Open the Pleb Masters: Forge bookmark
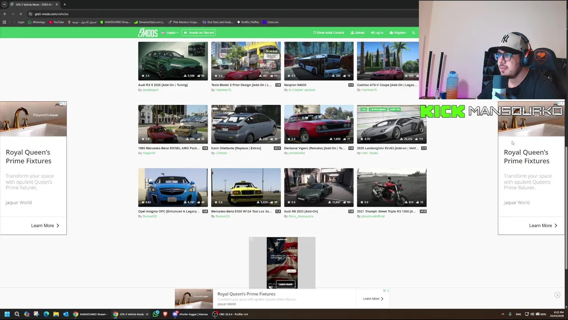 pos(183,22)
